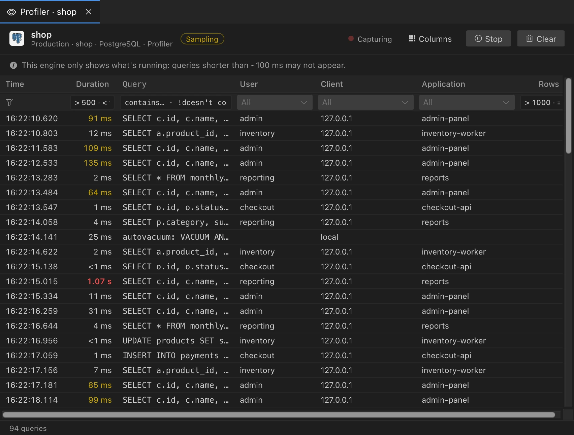Select the row at 16:22:10.620
The height and width of the screenshot is (435, 574).
tap(282, 119)
